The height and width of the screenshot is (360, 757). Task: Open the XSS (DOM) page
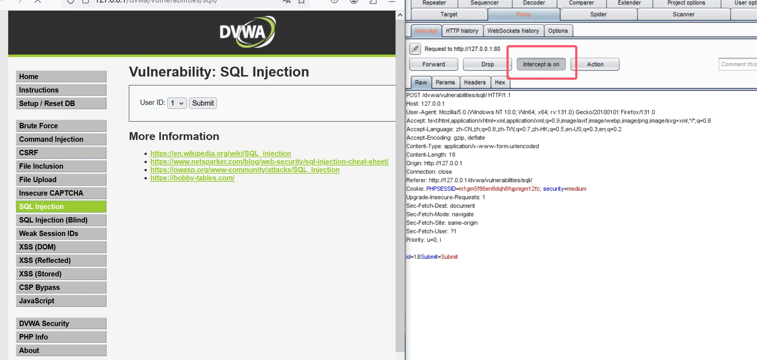point(61,247)
